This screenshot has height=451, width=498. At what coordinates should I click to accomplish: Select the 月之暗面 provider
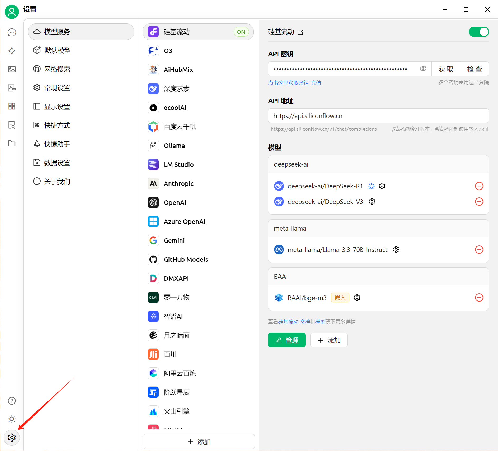click(x=198, y=335)
